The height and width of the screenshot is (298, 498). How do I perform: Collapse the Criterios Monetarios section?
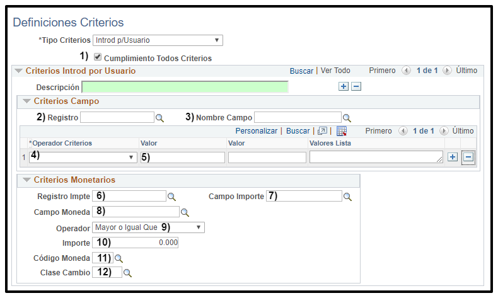[27, 180]
